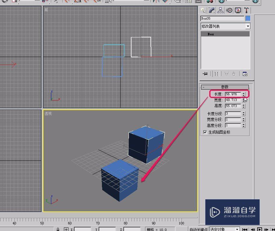Open the Motion panel icon
The width and height of the screenshot is (275, 231).
click(x=229, y=10)
